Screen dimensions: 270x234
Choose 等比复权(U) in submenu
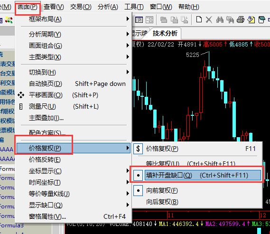click(197, 163)
